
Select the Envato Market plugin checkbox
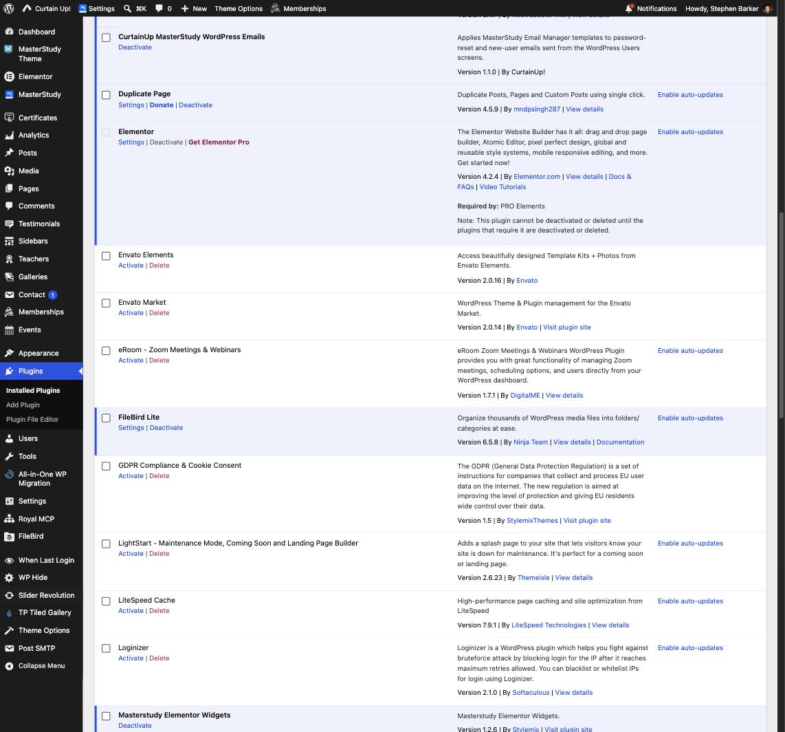pos(106,303)
